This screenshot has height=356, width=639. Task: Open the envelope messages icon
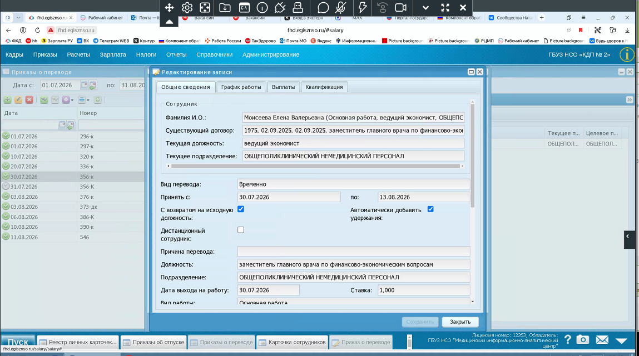coord(602,340)
